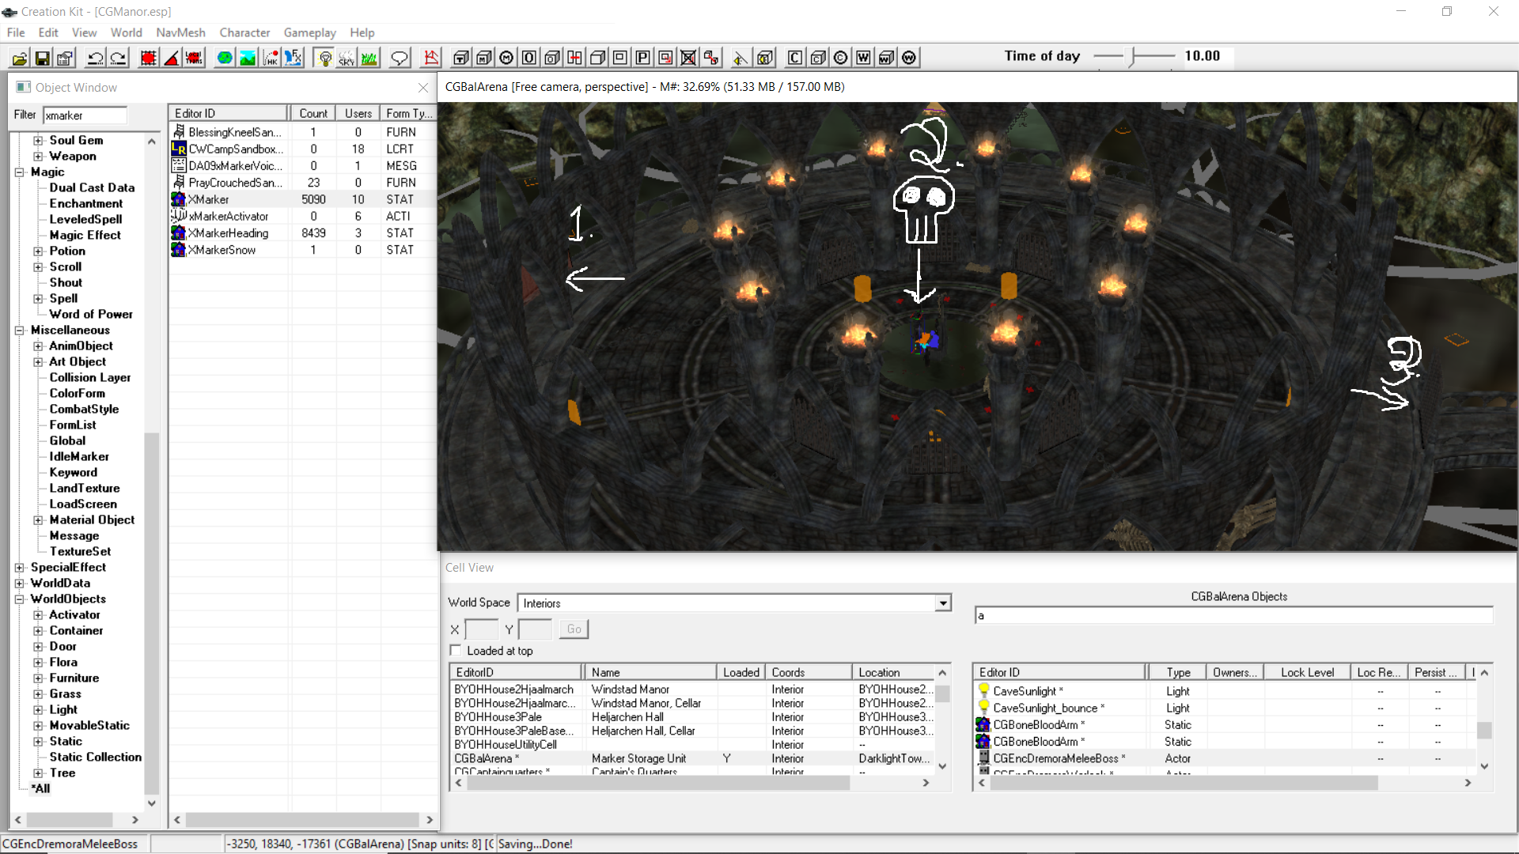
Task: Collapse the Miscellaneous tree category
Action: click(19, 331)
